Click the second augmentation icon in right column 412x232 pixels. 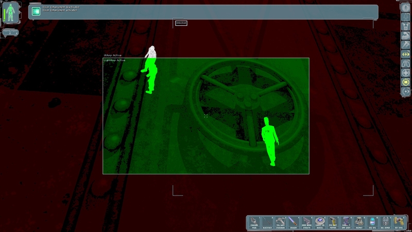click(406, 17)
